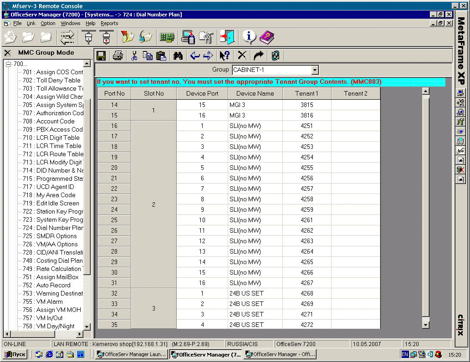
Task: Select 725 : SMDR Options item
Action: coord(50,236)
